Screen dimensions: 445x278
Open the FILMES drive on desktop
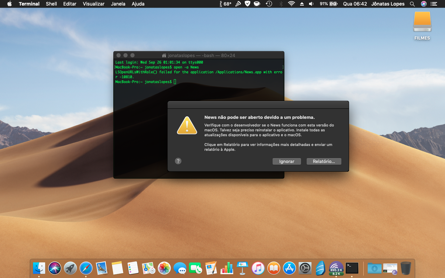pyautogui.click(x=422, y=26)
